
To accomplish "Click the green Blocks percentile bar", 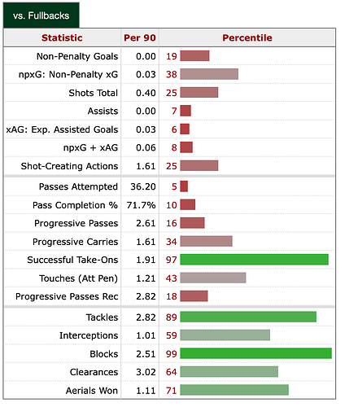I will click(255, 353).
